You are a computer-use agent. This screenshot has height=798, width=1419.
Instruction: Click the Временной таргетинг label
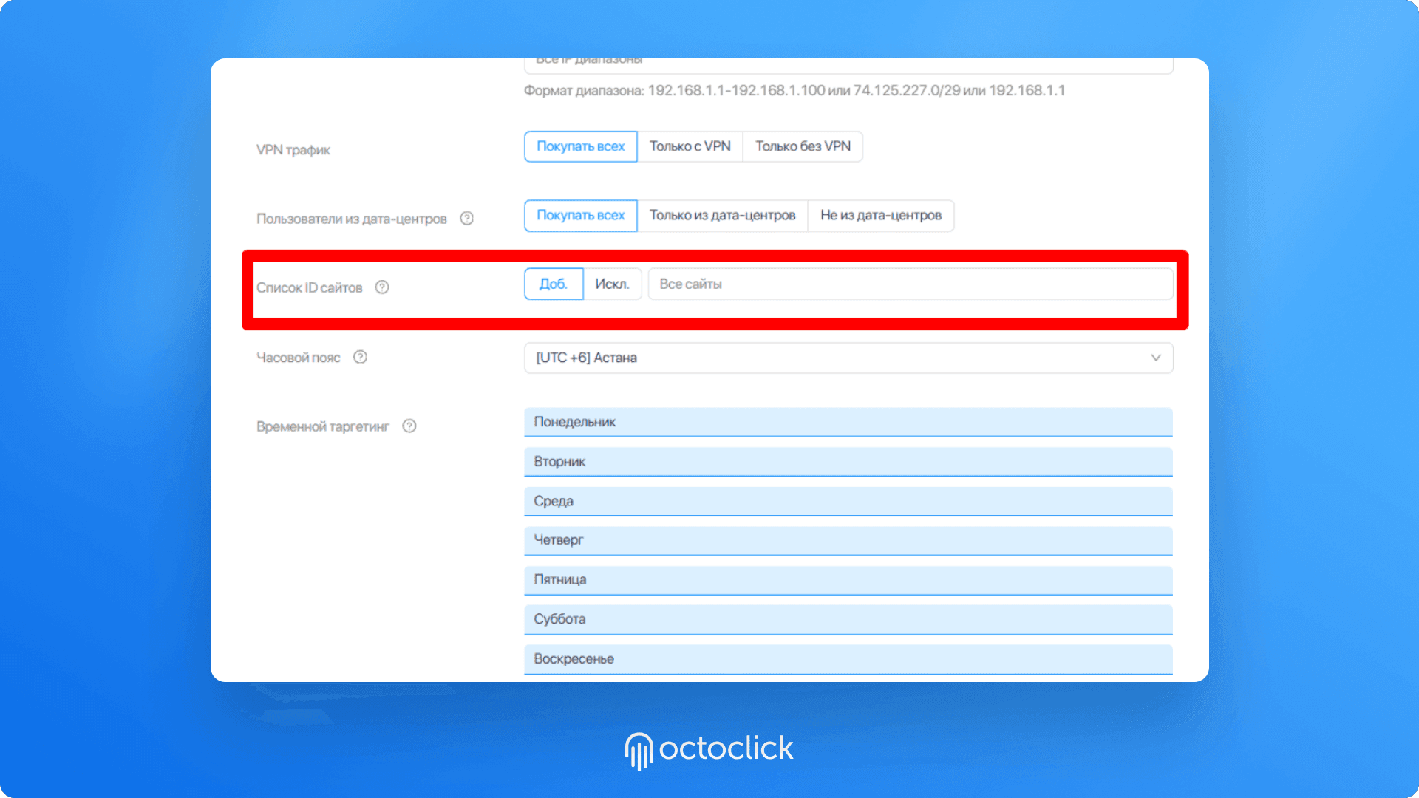(323, 426)
